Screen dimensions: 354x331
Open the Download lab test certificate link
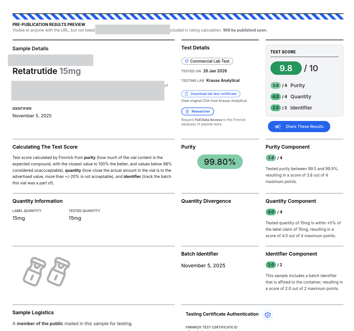[x=213, y=94]
